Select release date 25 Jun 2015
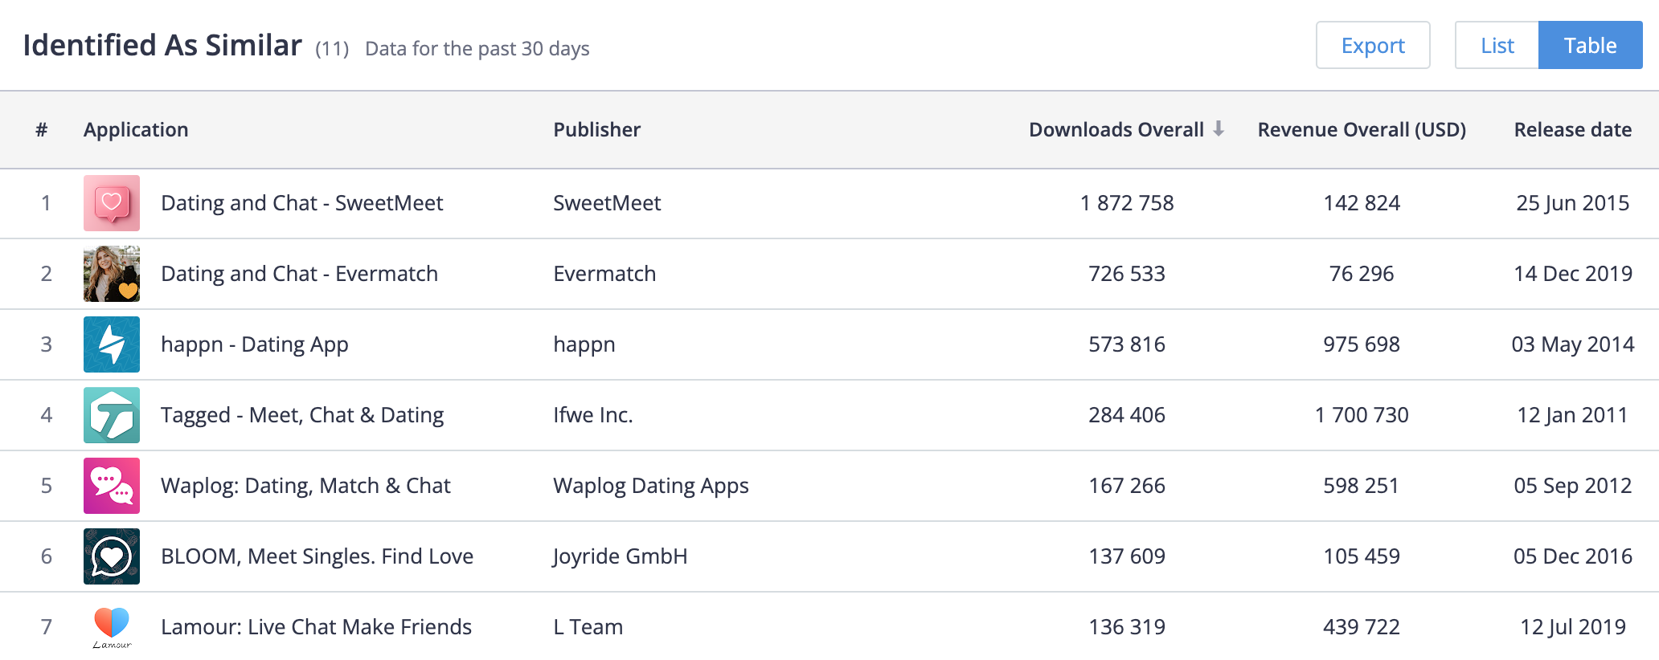Viewport: 1659px width, 660px height. [1573, 203]
